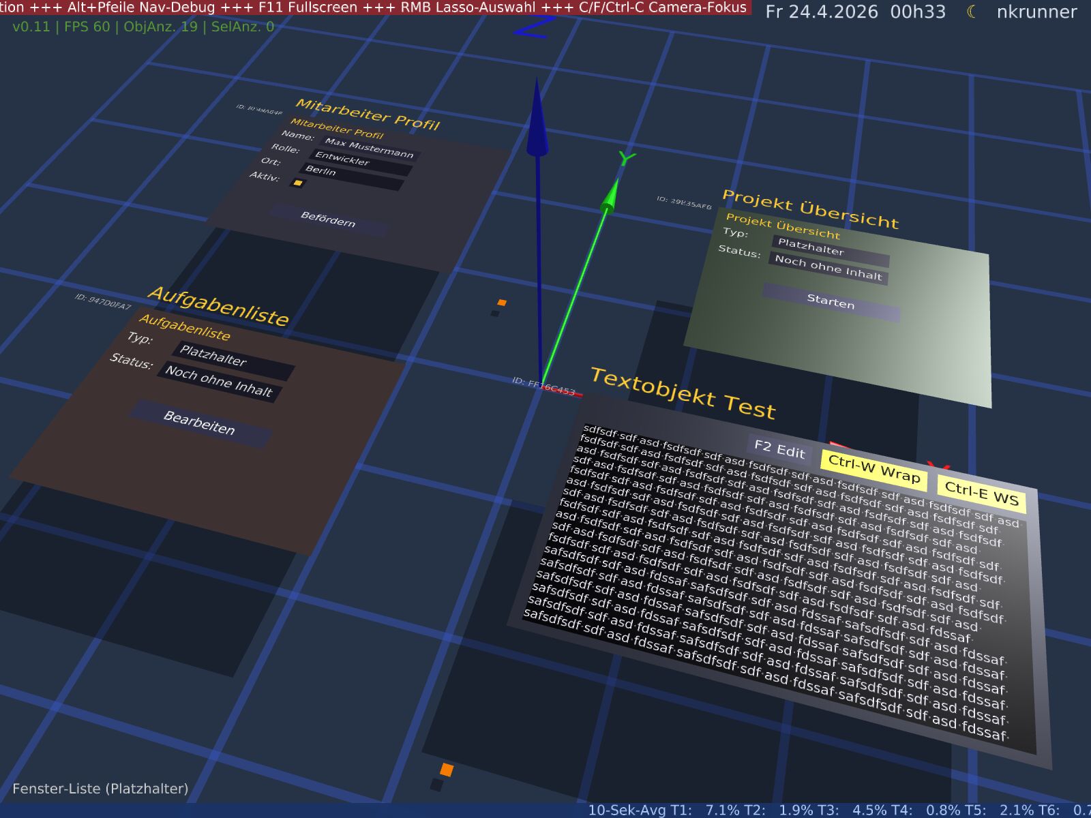Click the Starten button in Projekt Übersicht
Viewport: 1091px width, 818px height.
(831, 301)
